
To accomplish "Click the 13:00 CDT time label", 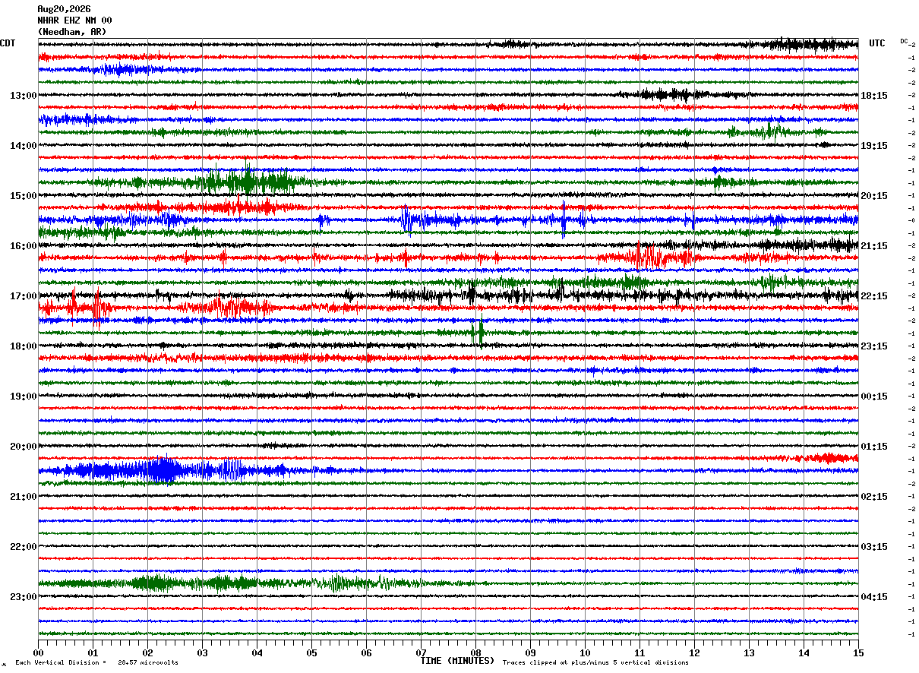I will [x=23, y=96].
